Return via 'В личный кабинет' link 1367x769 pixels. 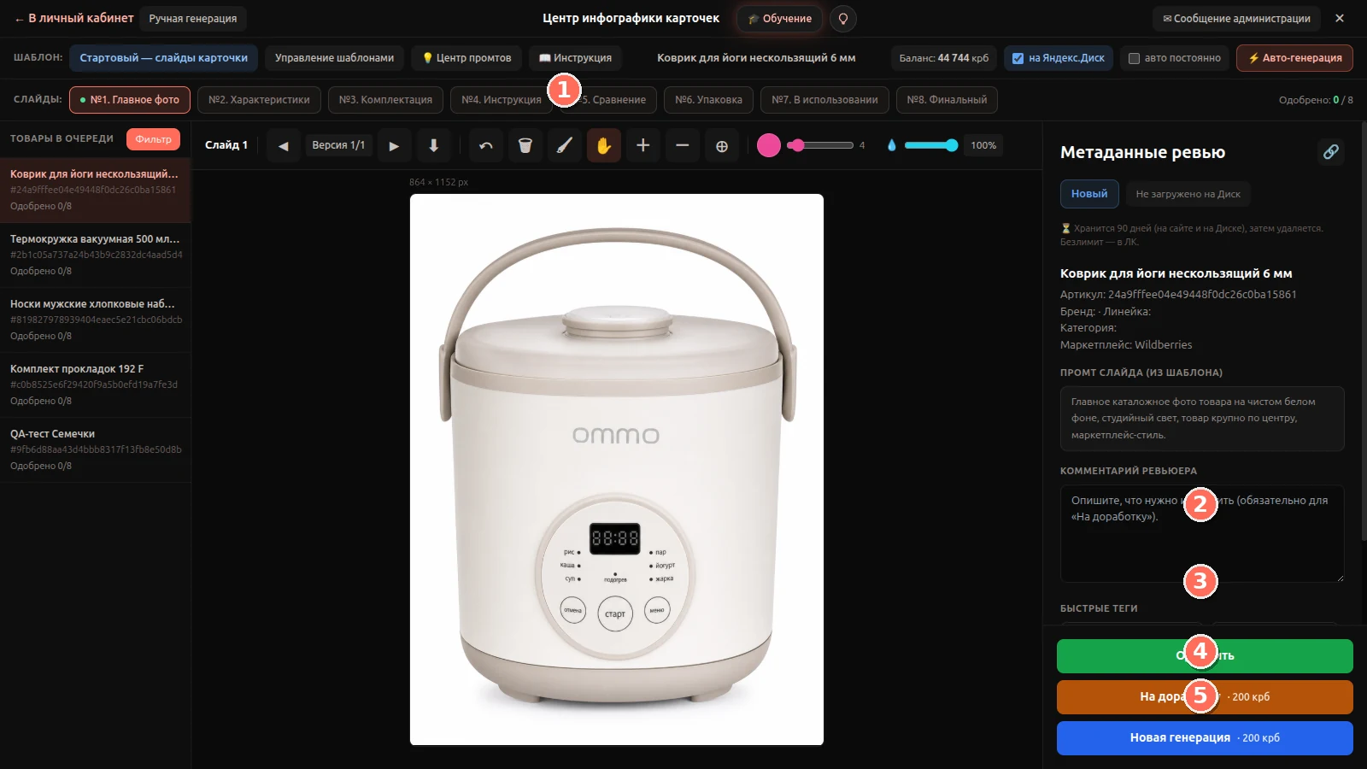74,18
